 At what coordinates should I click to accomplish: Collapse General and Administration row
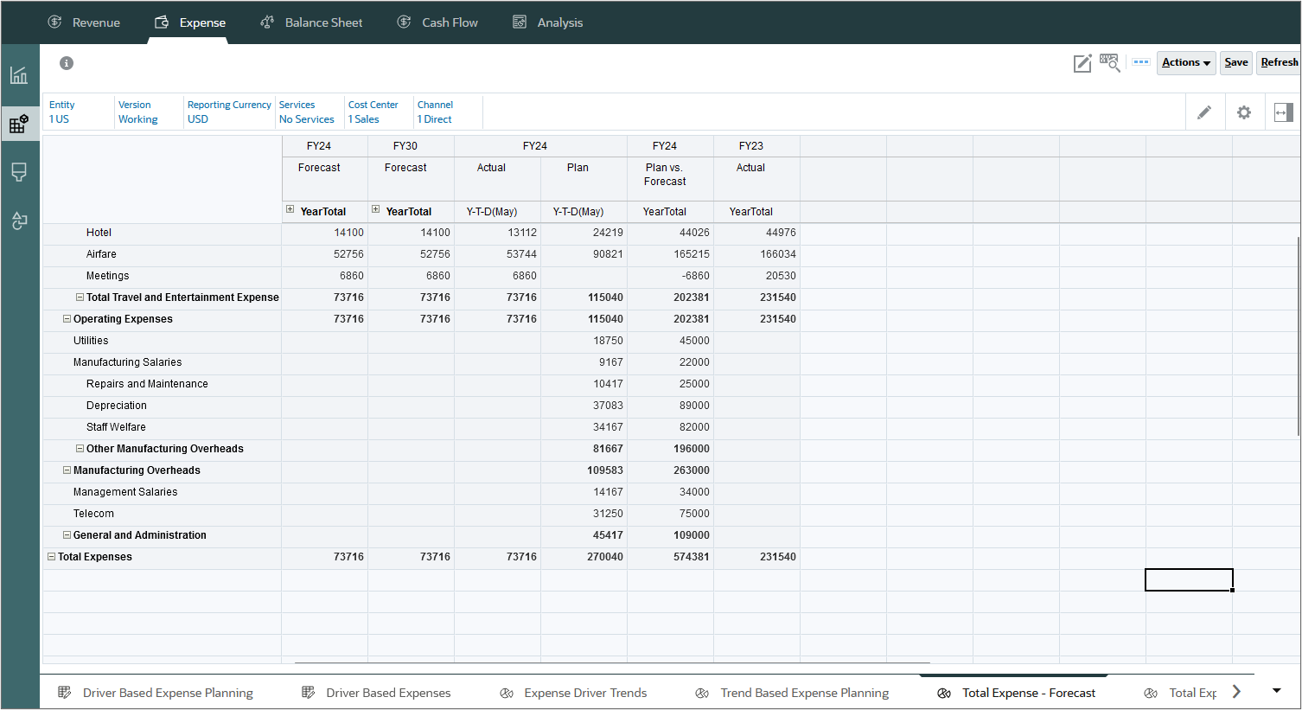click(67, 535)
